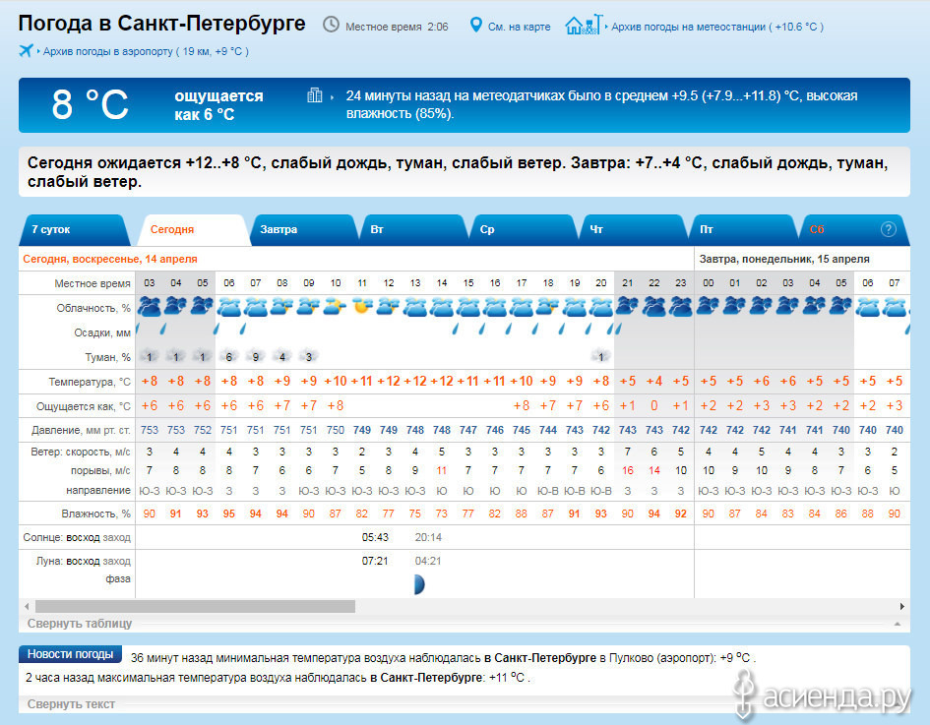The width and height of the screenshot is (930, 725).
Task: Click the fog icon for hour 20
Action: pos(601,356)
